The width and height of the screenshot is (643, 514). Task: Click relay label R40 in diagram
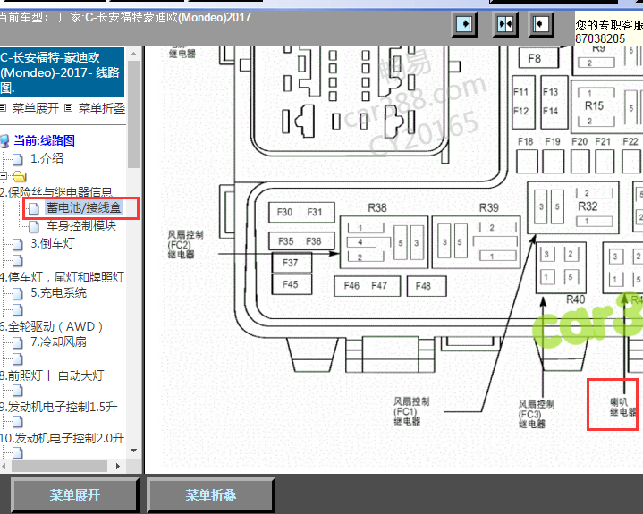point(575,299)
